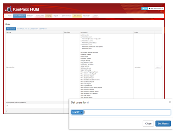The height and width of the screenshot is (133, 176).
Task: Click the Close button in dialog
Action: pyautogui.click(x=148, y=124)
